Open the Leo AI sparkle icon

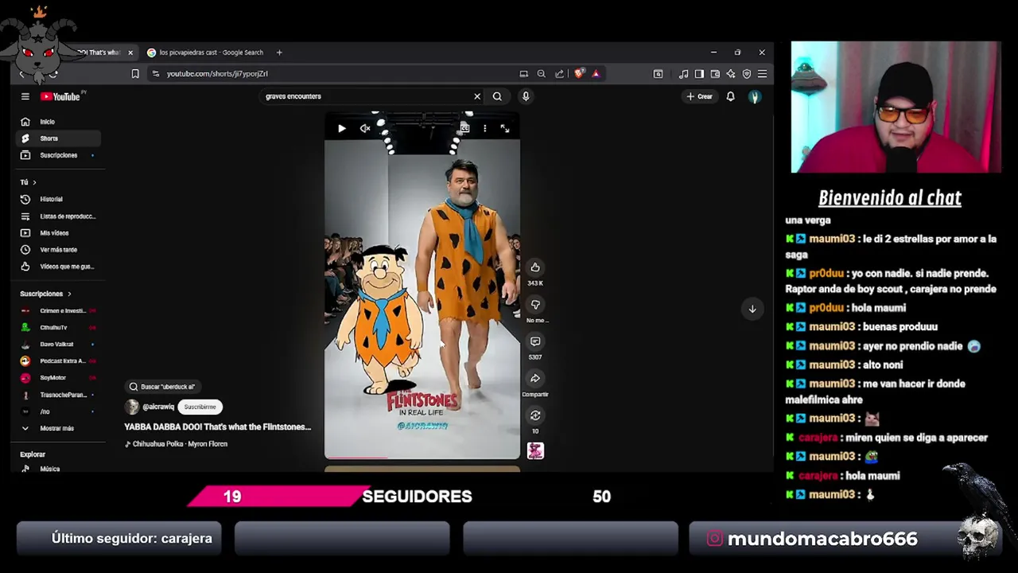tap(731, 74)
